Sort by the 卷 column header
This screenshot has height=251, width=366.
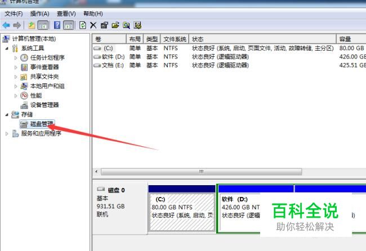(x=109, y=39)
